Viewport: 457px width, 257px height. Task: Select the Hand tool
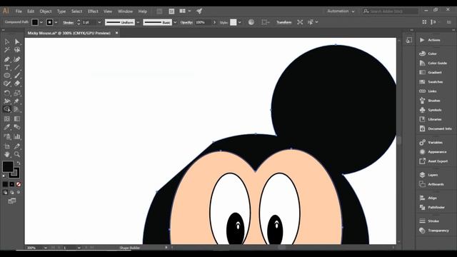pyautogui.click(x=7, y=154)
